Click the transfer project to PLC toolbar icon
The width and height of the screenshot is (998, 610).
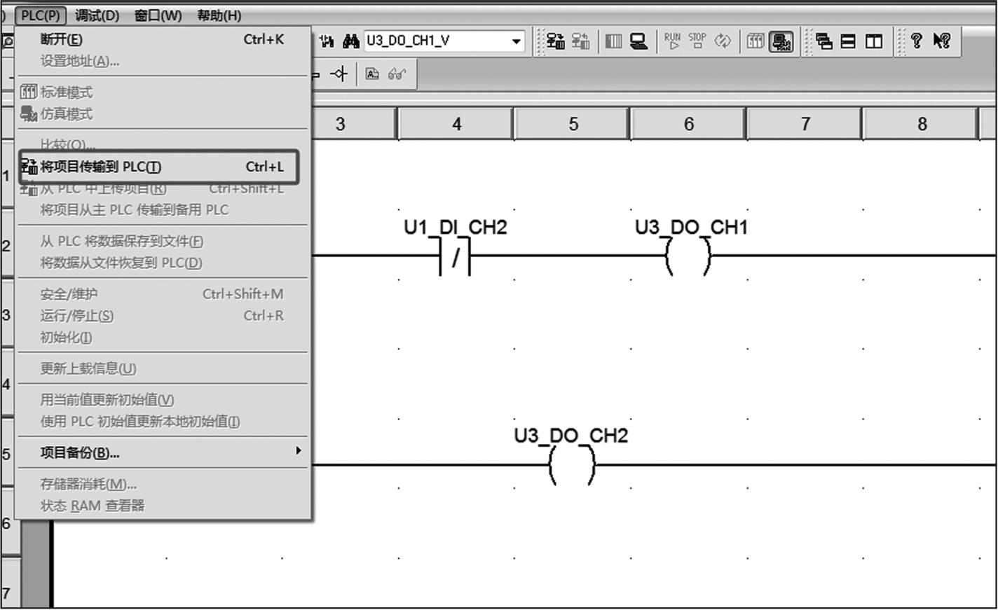[556, 41]
